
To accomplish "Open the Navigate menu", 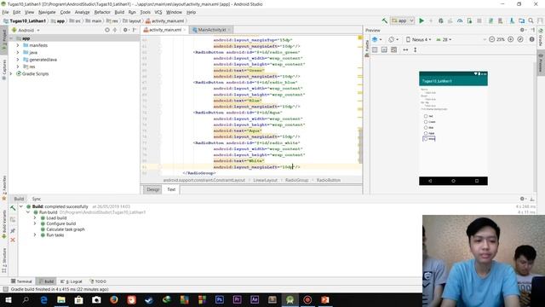I will (47, 12).
